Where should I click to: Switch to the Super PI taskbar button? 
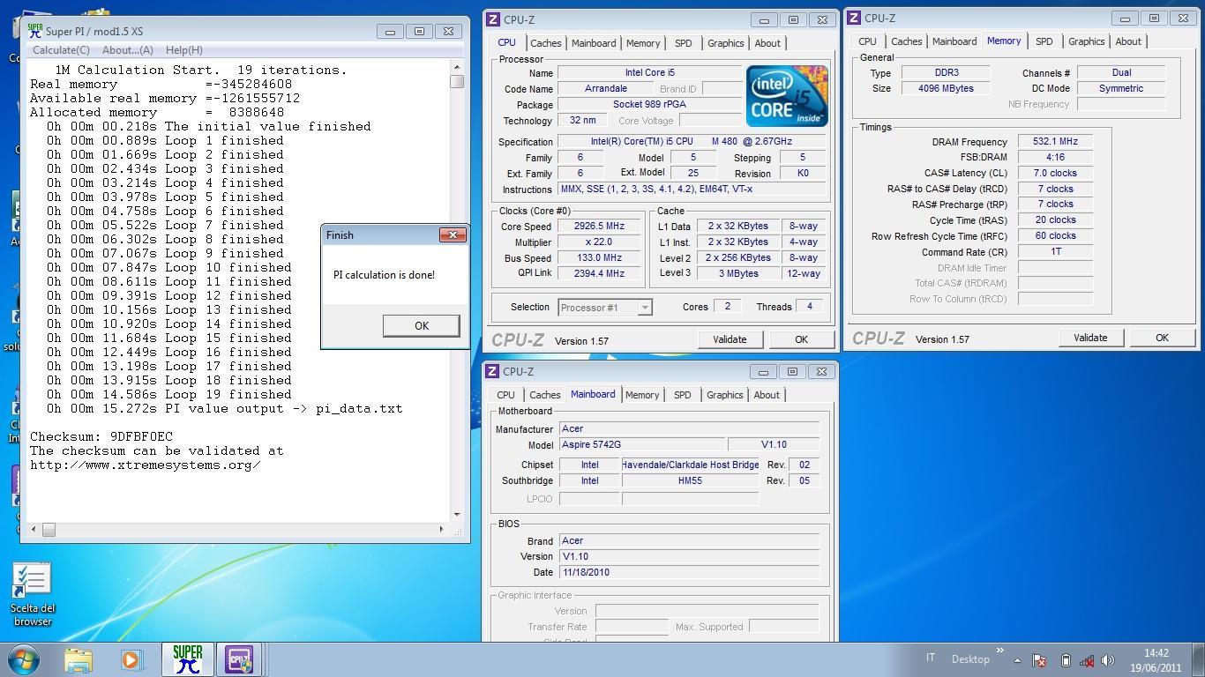point(187,659)
